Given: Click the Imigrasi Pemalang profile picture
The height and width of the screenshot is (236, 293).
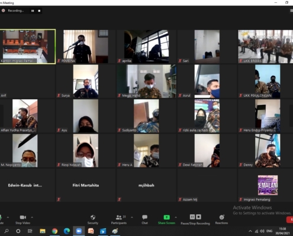Looking at the screenshot, I should coord(268,185).
